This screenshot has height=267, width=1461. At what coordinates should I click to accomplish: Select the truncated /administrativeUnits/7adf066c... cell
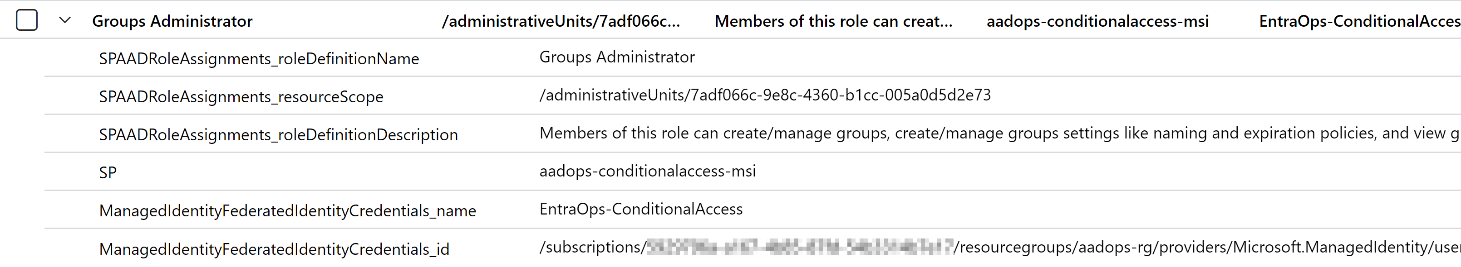click(561, 22)
